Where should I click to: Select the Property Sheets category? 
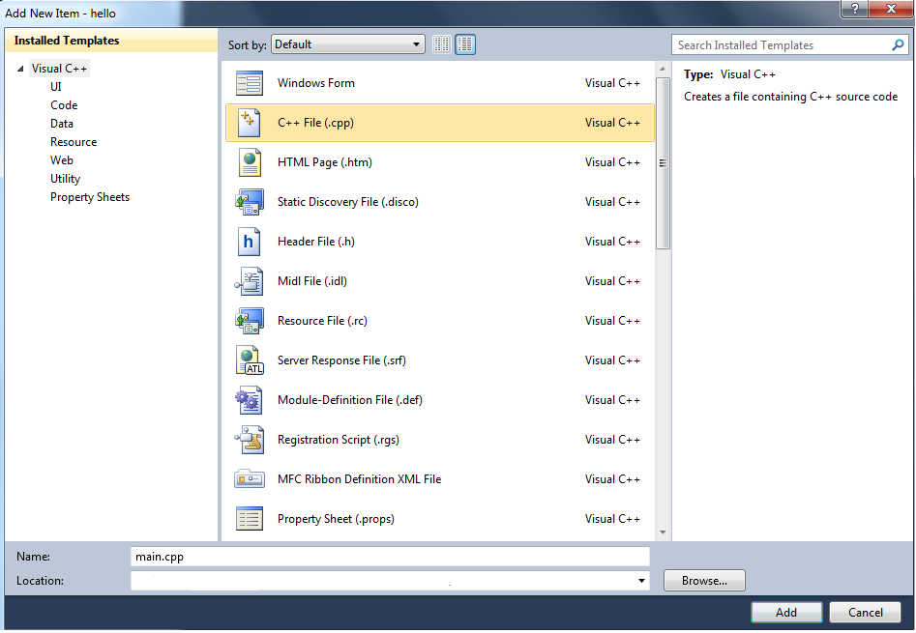[90, 197]
